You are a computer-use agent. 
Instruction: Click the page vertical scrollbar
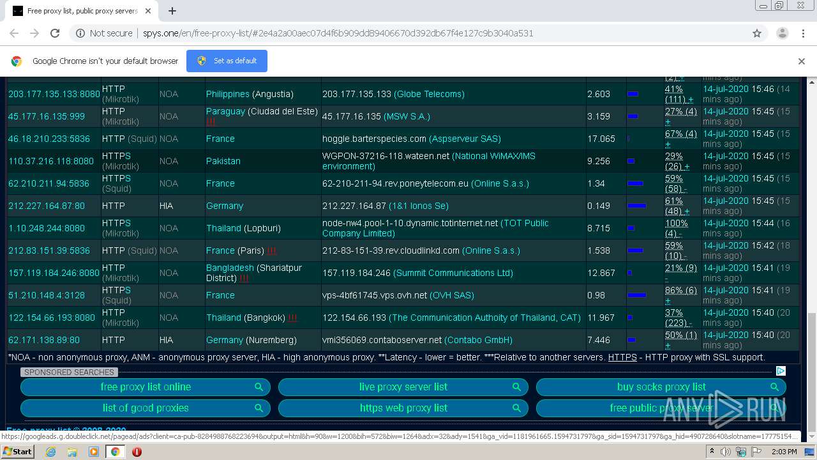coord(811,256)
